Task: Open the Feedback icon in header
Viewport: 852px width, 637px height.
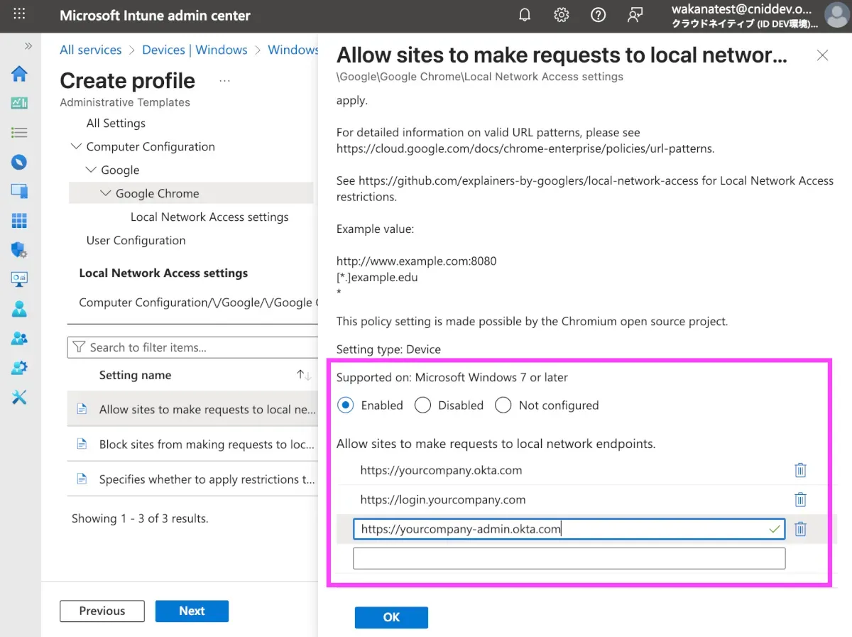Action: [635, 15]
